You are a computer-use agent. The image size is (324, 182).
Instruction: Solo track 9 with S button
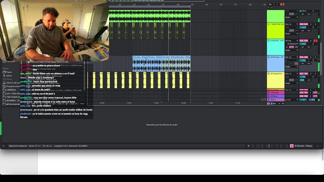pos(311,57)
